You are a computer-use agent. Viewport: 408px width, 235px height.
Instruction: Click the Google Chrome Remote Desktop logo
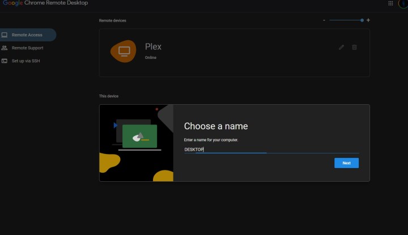[x=44, y=3]
